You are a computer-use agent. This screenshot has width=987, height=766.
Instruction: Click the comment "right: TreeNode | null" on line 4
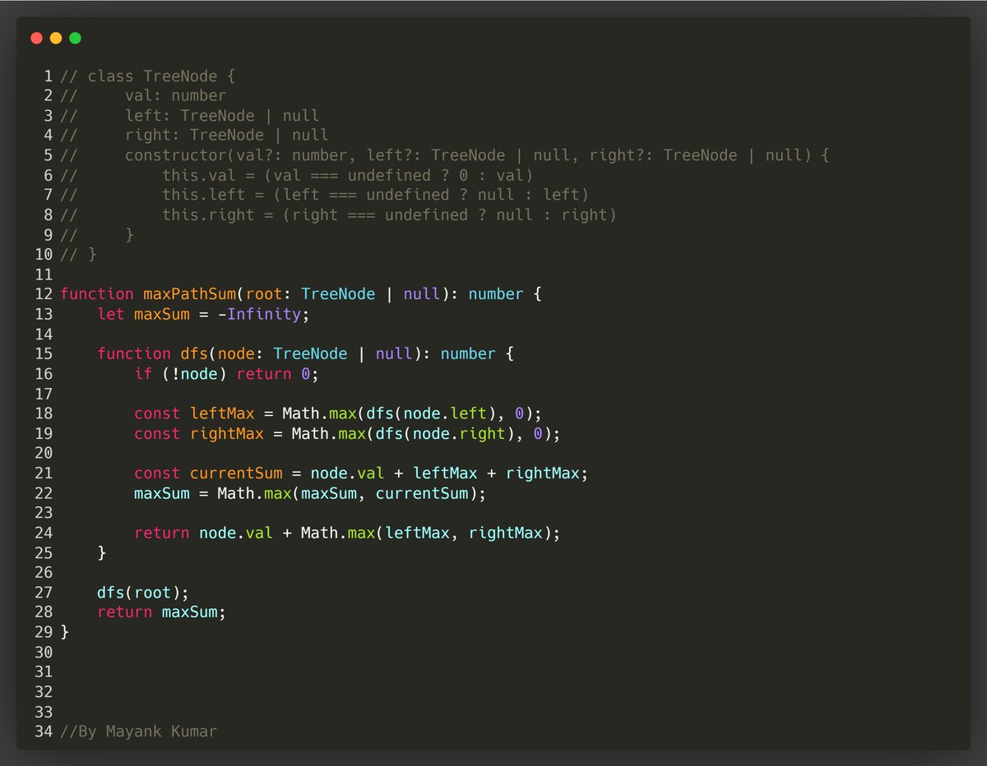(227, 136)
